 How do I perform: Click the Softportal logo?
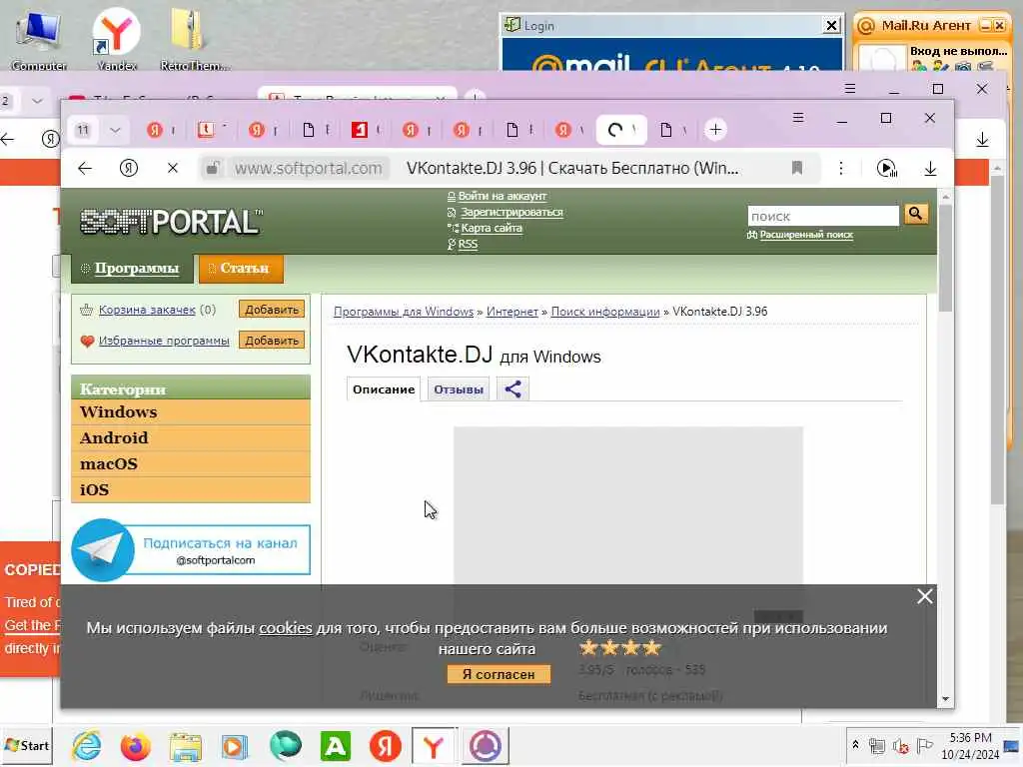point(171,222)
